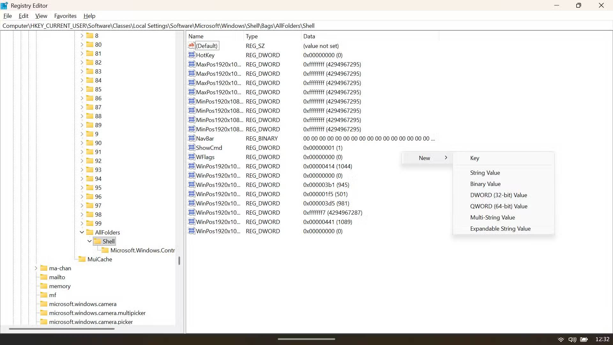Image resolution: width=613 pixels, height=345 pixels.
Task: Click the DWORD icon next to ShowCmd
Action: [191, 148]
